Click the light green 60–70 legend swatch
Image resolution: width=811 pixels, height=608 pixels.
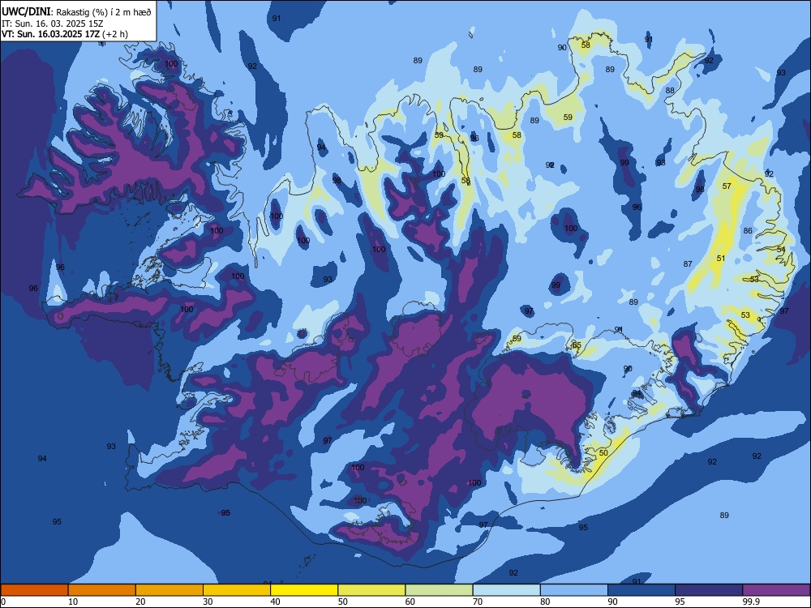click(439, 590)
